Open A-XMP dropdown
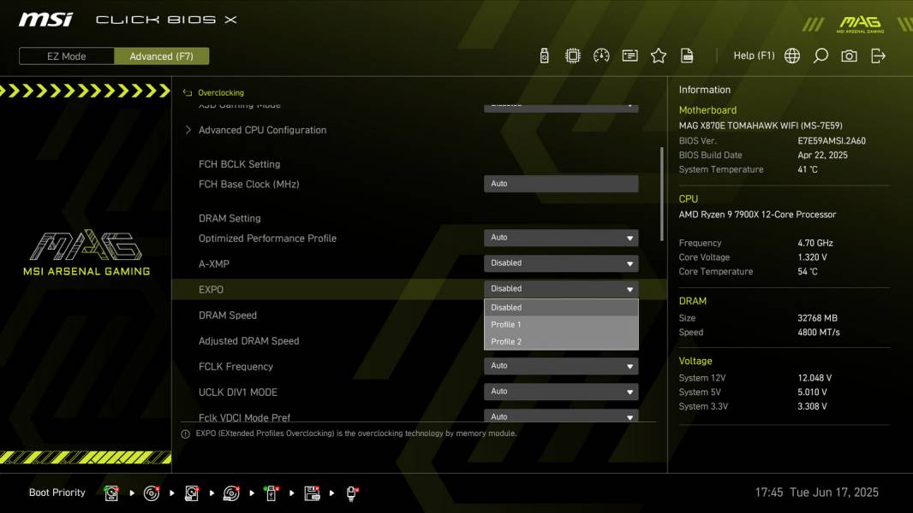This screenshot has height=513, width=913. (561, 263)
